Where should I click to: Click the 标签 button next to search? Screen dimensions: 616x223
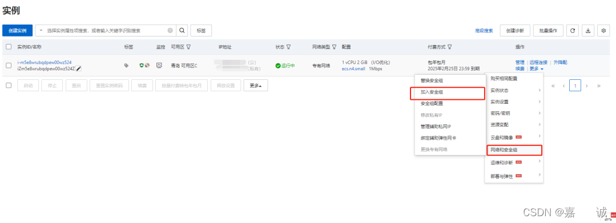[x=201, y=30]
